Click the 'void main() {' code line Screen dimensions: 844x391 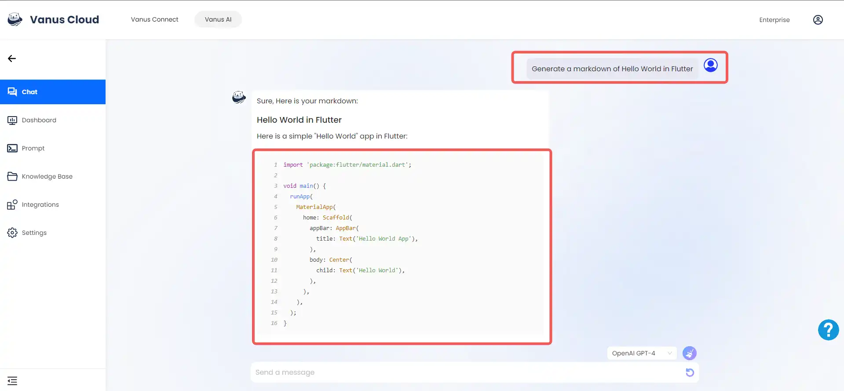304,186
